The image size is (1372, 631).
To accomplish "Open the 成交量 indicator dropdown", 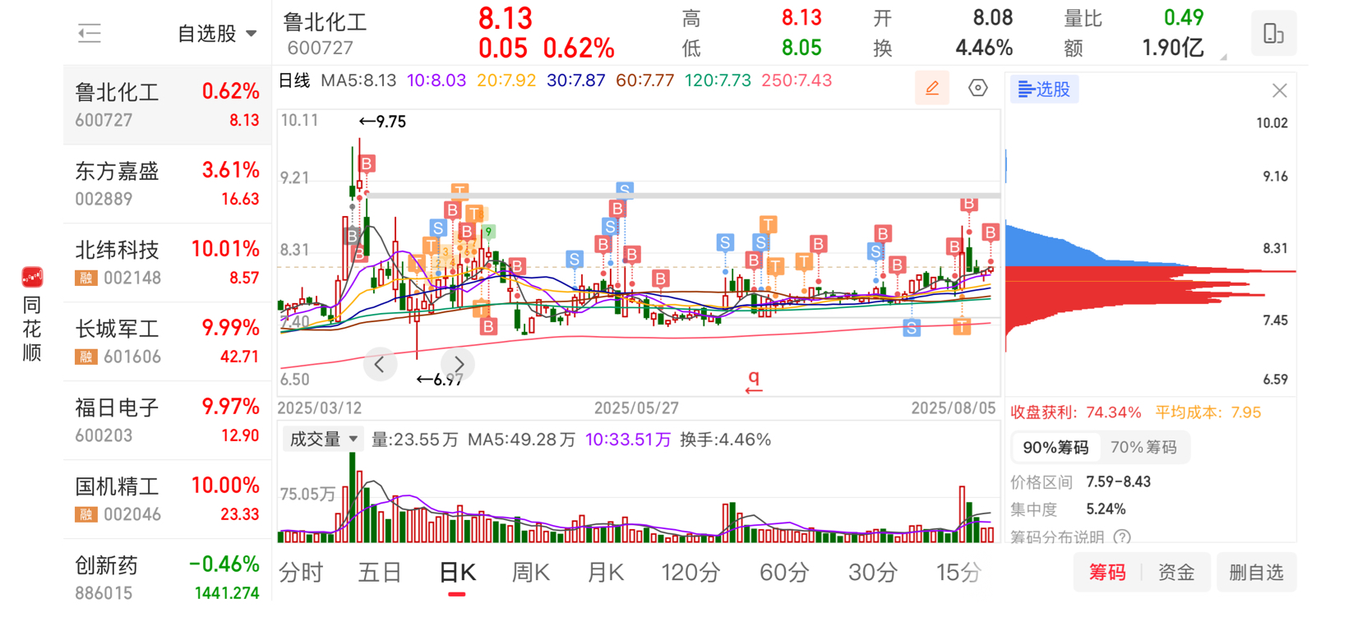I will [x=322, y=440].
